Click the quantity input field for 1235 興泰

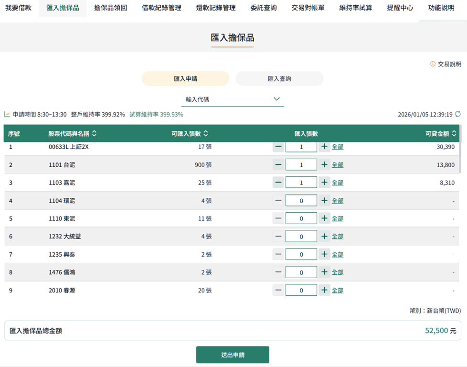(x=301, y=254)
